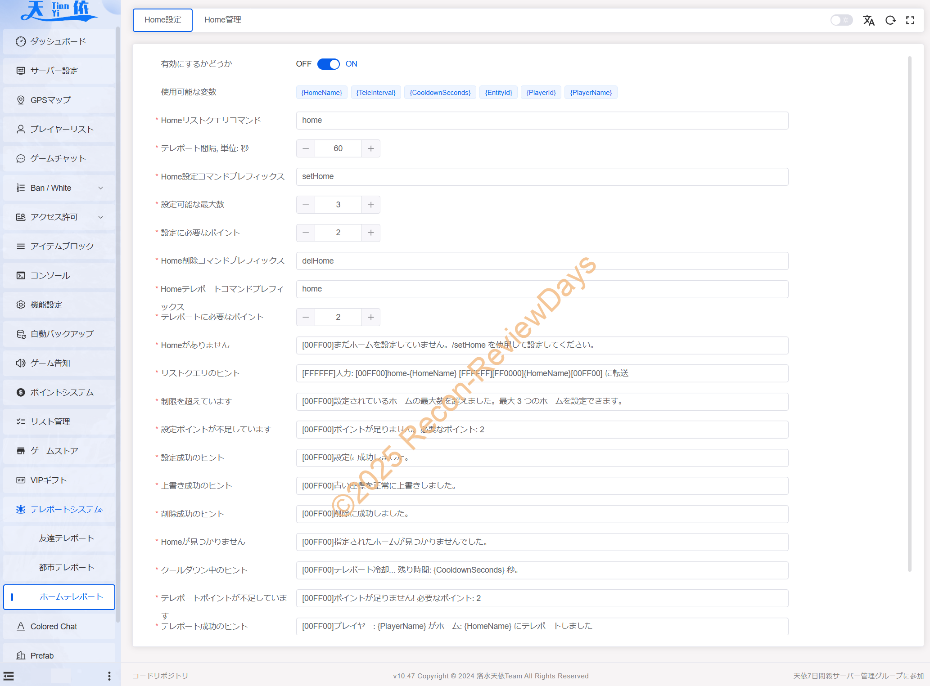Click the Home削除コマンドプレフィックス input field
930x686 pixels.
(x=542, y=261)
